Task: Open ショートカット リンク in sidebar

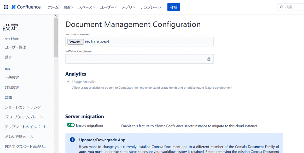Action: pyautogui.click(x=23, y=107)
